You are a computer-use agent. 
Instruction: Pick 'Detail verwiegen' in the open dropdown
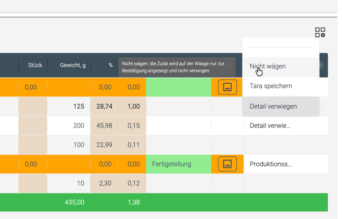(281, 106)
